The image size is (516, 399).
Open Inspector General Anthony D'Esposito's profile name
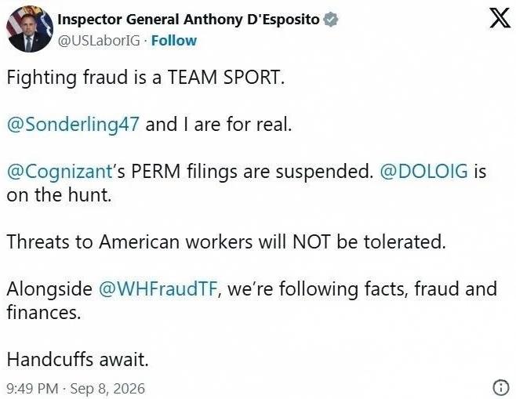click(x=188, y=20)
